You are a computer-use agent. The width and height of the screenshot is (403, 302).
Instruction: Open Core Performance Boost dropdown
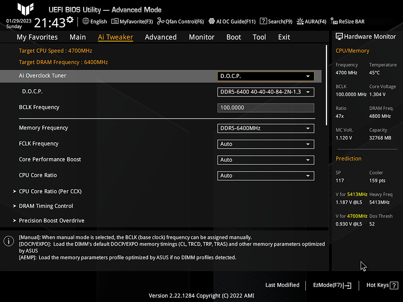tap(266, 160)
